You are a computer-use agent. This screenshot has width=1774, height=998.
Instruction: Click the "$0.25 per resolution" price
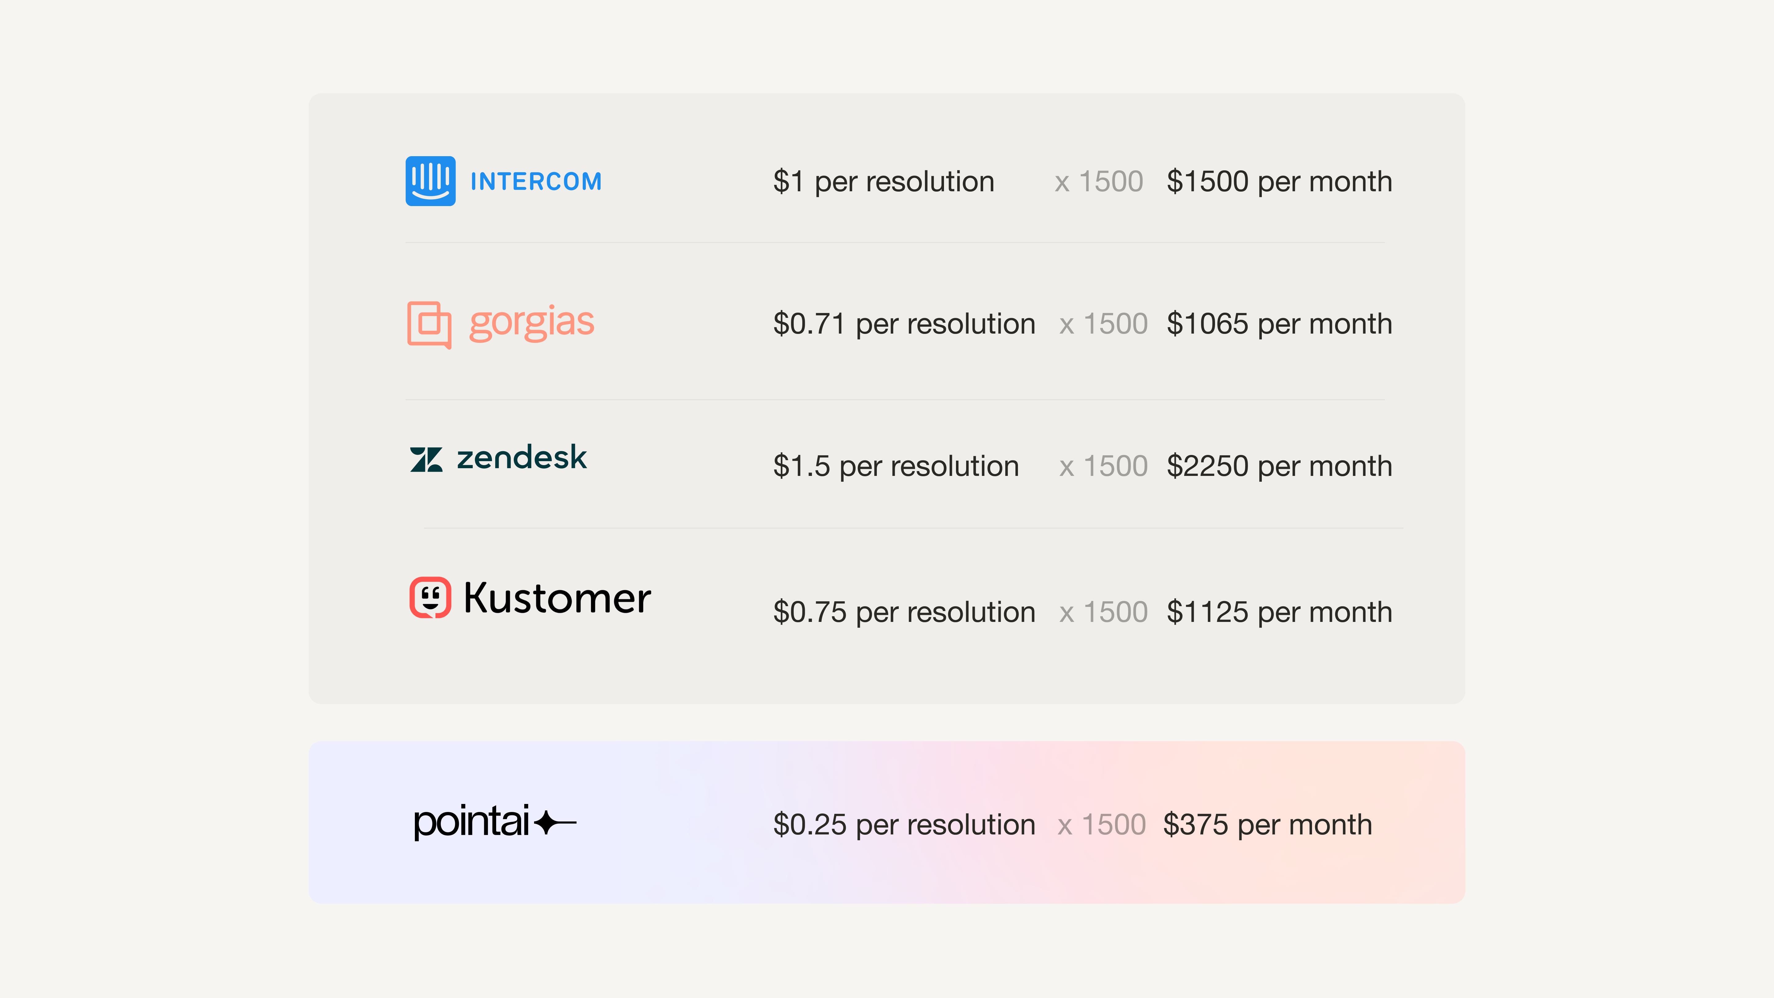(904, 825)
